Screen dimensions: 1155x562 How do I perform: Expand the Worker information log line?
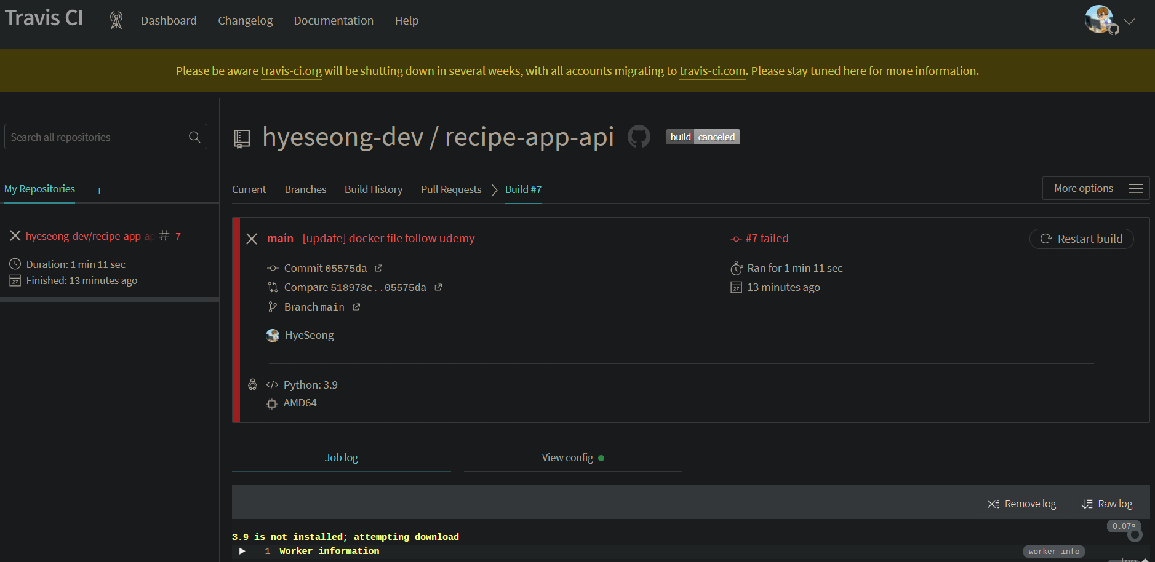point(241,551)
